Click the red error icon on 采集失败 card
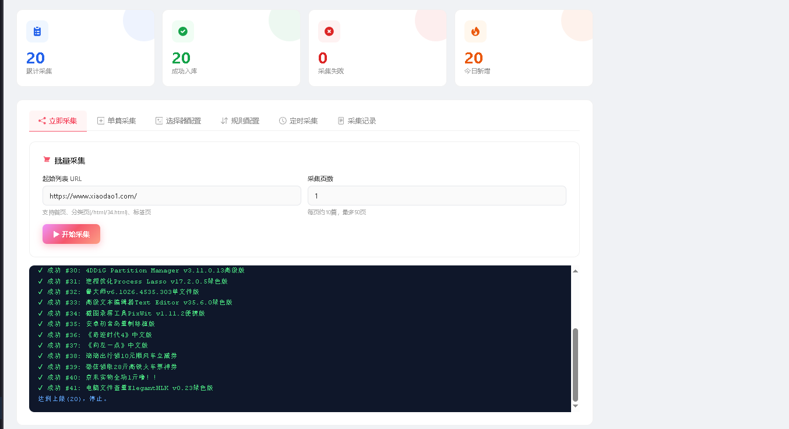Image resolution: width=789 pixels, height=429 pixels. [329, 31]
